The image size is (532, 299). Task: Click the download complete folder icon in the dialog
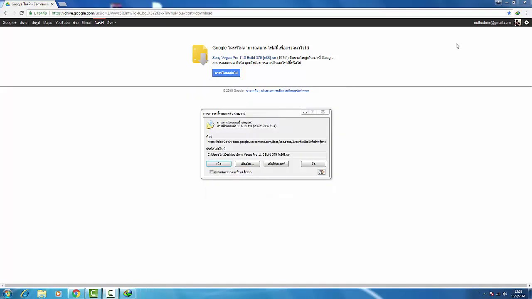[x=210, y=125]
